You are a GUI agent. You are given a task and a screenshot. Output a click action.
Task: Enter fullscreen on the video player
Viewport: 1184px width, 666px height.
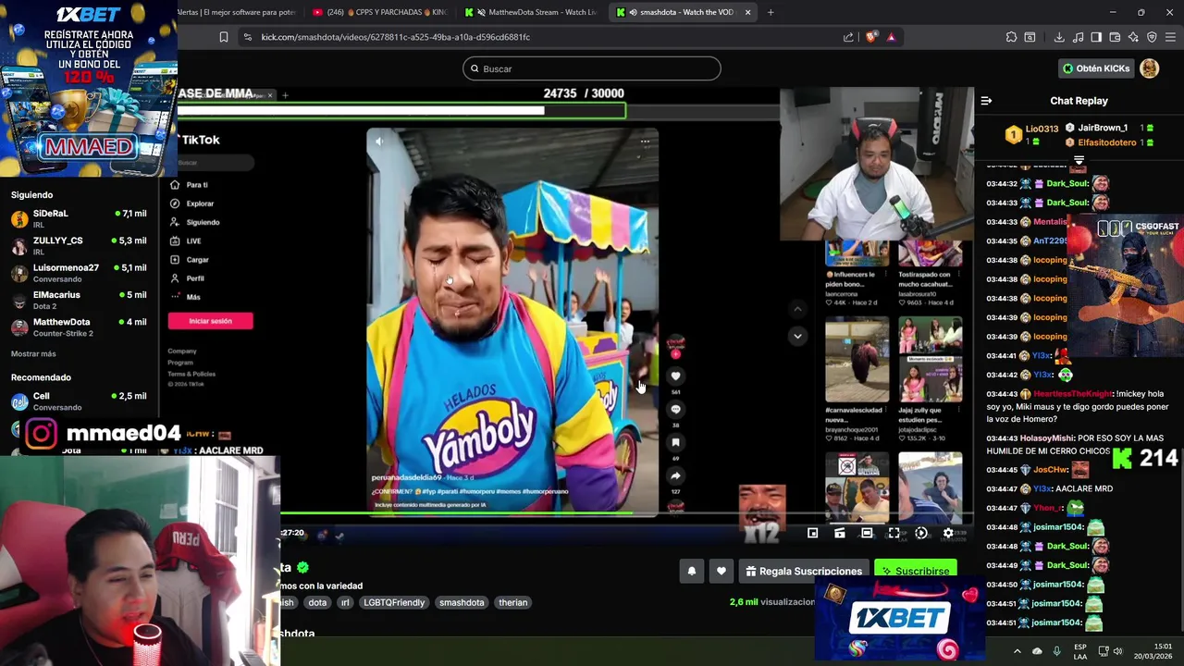pyautogui.click(x=894, y=533)
